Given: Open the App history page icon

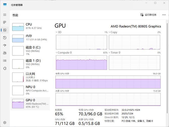Looking at the screenshot, I should tap(5, 38).
